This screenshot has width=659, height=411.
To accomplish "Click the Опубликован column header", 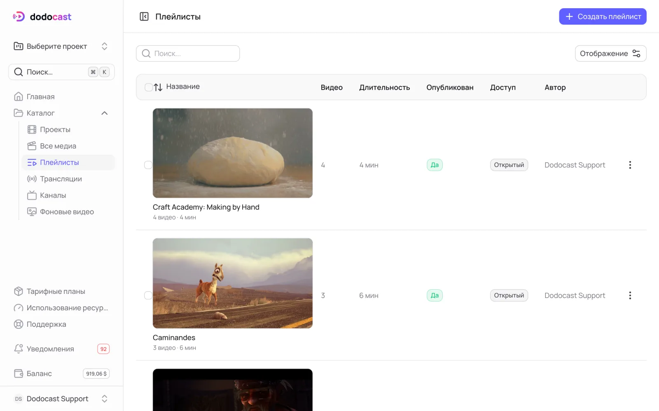I will [450, 87].
